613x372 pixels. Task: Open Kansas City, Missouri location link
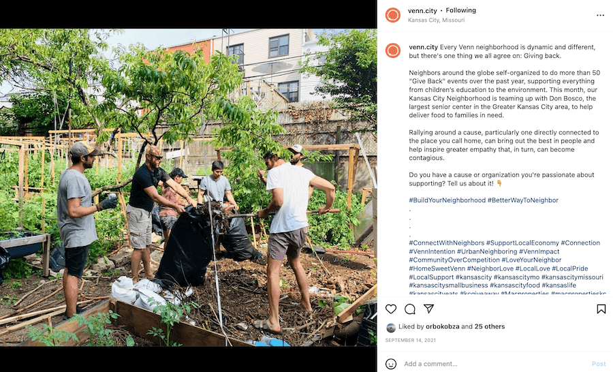437,20
